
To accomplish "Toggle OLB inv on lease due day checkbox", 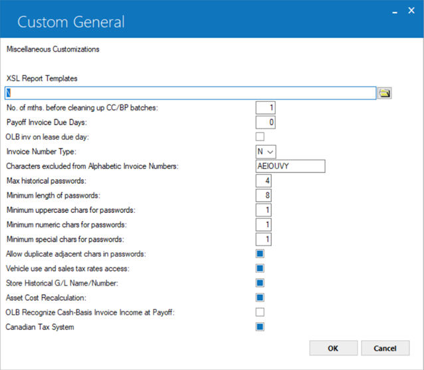I will click(260, 136).
